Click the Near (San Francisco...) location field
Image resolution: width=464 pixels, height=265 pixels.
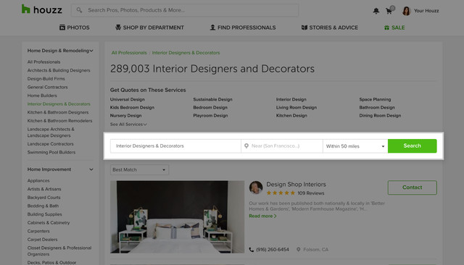(282, 146)
